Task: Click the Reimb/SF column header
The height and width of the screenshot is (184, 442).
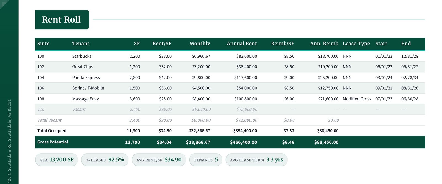Action: (282, 44)
